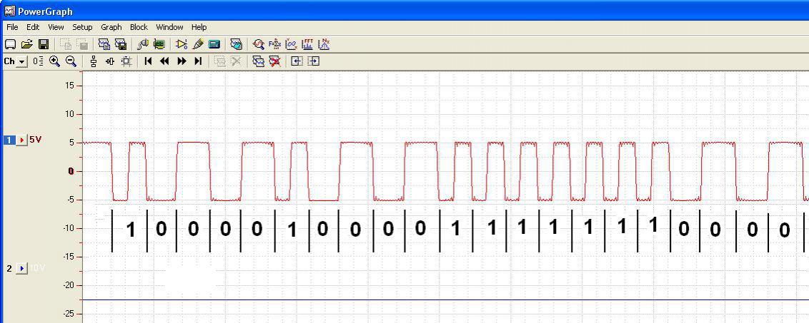Open the Setup menu

(x=82, y=27)
